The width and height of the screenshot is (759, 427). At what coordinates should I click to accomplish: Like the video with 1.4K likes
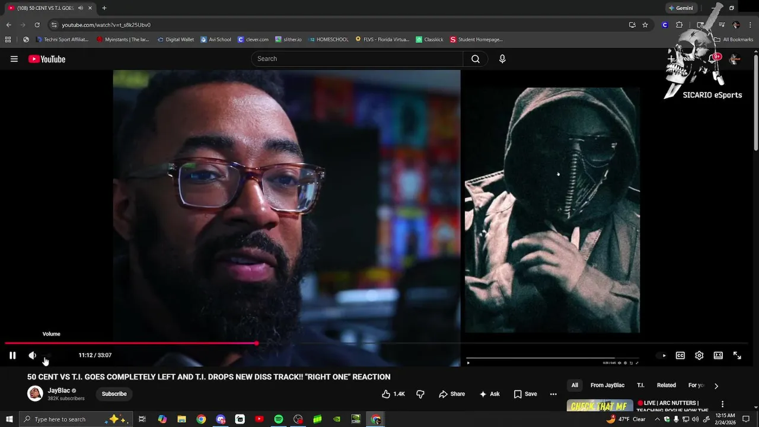(393, 394)
